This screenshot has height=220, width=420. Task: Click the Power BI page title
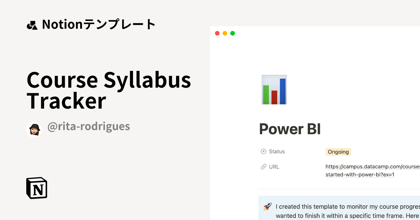pos(290,129)
